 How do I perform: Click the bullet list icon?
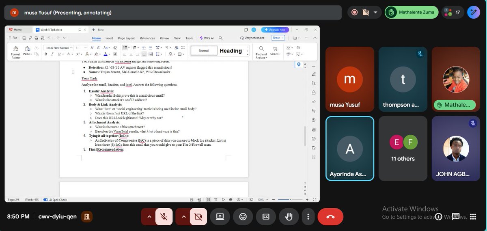point(125,47)
